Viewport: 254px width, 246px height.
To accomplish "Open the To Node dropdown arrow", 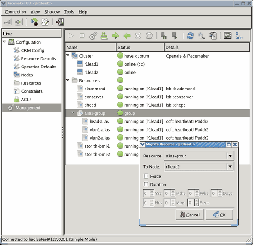I will pyautogui.click(x=230, y=167).
